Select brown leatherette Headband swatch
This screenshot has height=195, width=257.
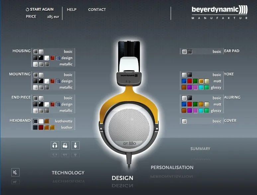click(x=47, y=121)
